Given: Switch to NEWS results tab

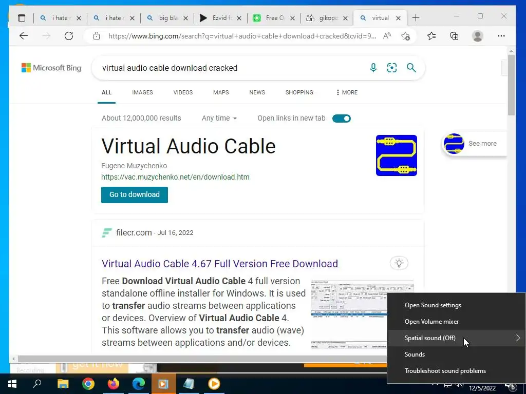Looking at the screenshot, I should tap(257, 92).
